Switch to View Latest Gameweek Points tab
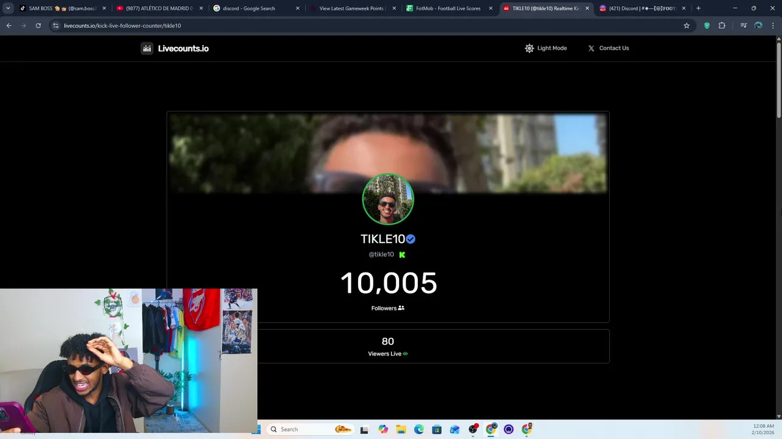This screenshot has width=782, height=439. point(353,9)
